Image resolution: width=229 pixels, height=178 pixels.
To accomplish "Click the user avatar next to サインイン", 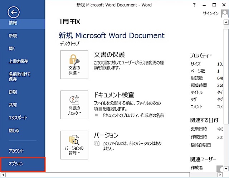I will tap(225, 14).
